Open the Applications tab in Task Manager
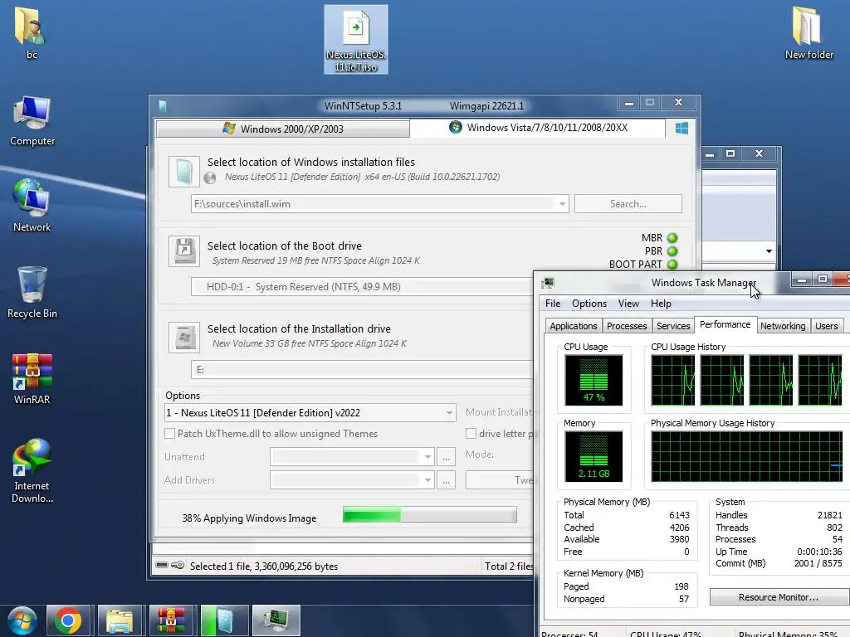 [573, 325]
